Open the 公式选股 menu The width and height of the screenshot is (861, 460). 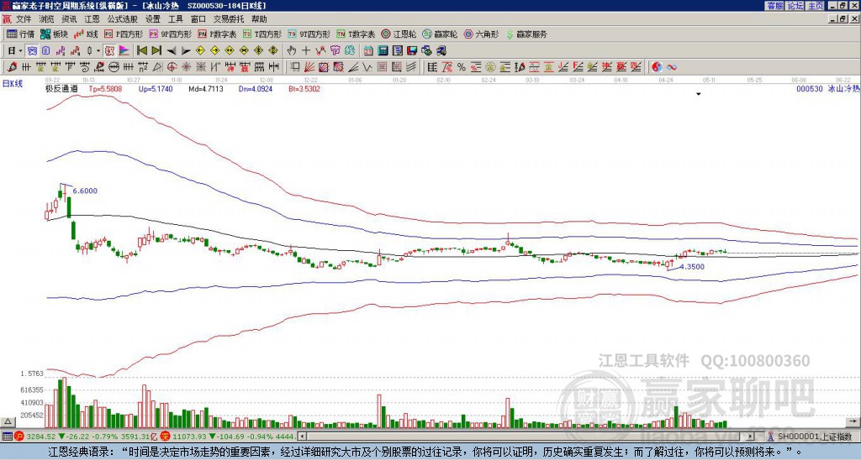pos(123,19)
